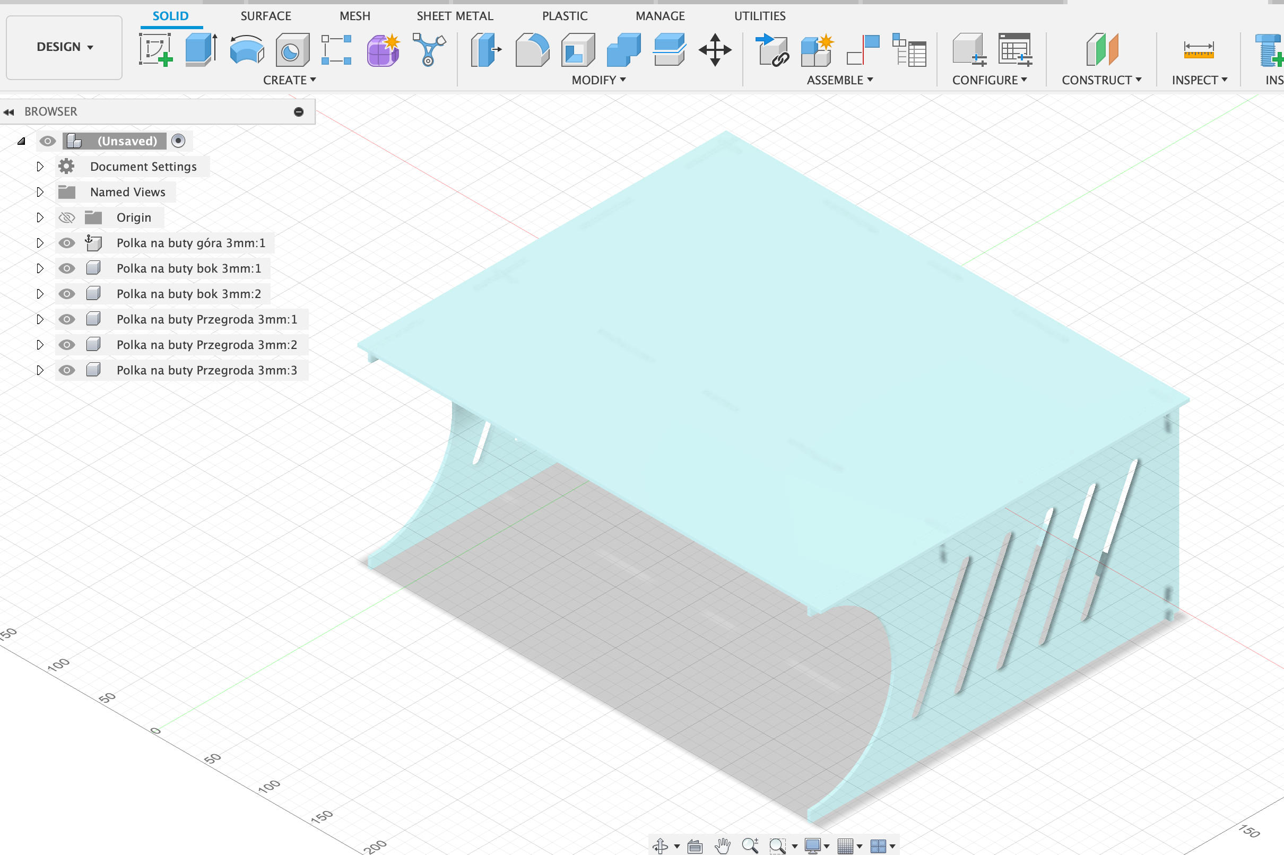Open the Hole tool

pos(292,50)
